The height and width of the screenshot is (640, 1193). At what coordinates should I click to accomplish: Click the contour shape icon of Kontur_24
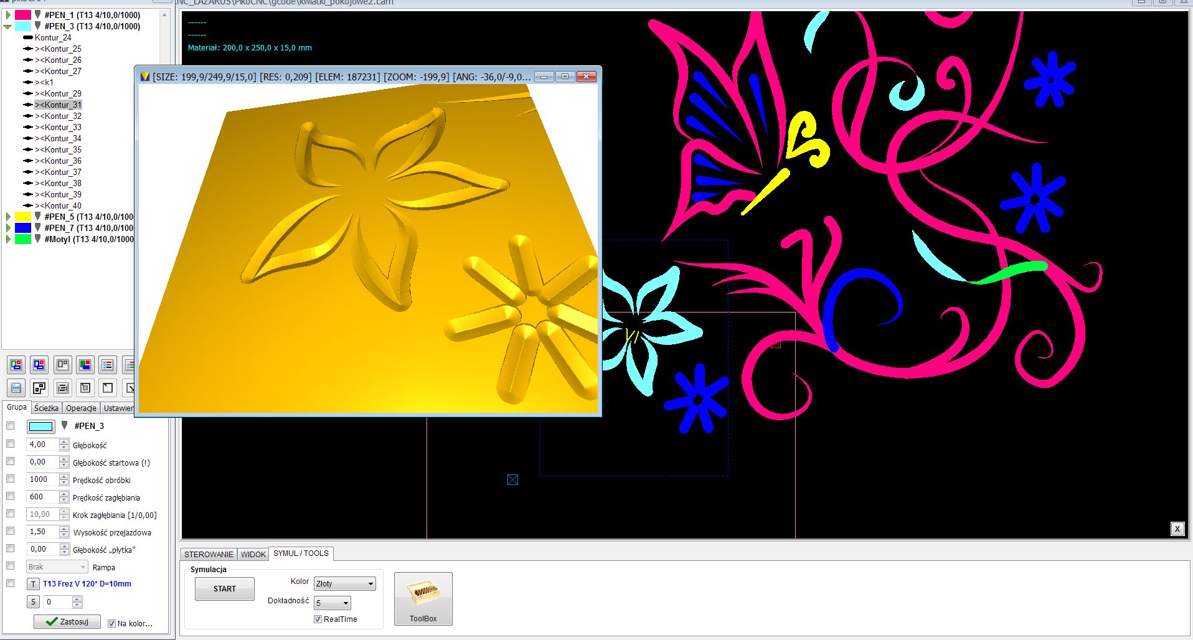27,37
